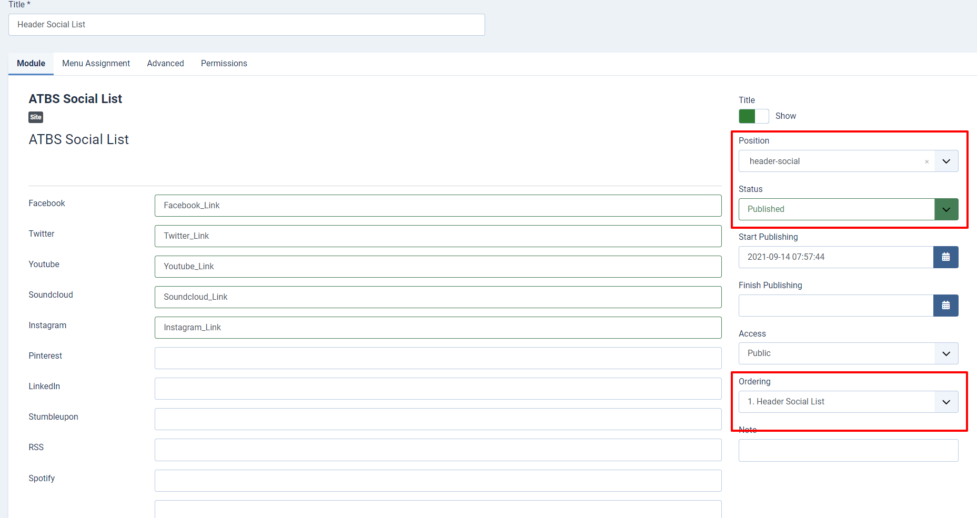Click into the Twitter link field
Viewport: 977px width, 518px height.
[x=438, y=236]
